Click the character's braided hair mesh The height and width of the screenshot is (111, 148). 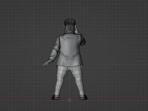[70, 23]
